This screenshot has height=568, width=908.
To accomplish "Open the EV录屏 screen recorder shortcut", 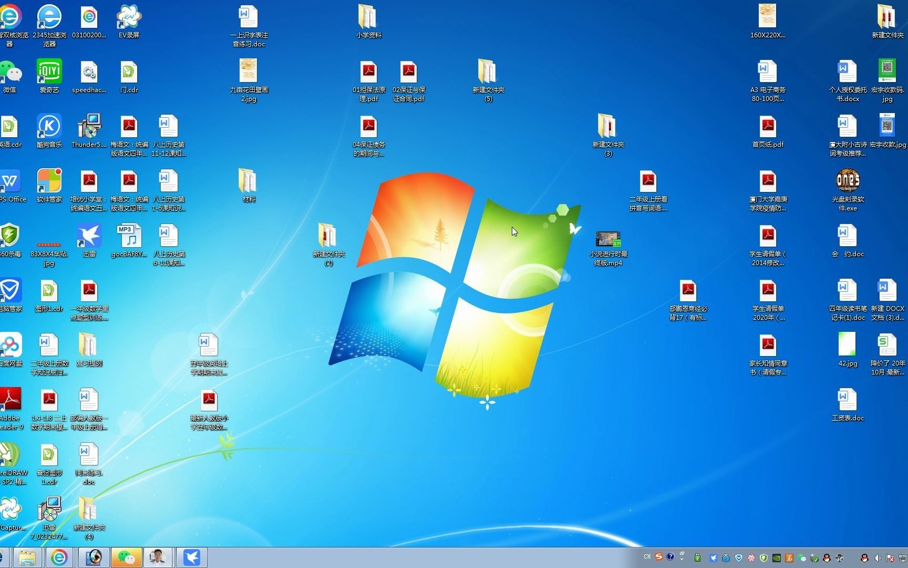I will tap(129, 22).
